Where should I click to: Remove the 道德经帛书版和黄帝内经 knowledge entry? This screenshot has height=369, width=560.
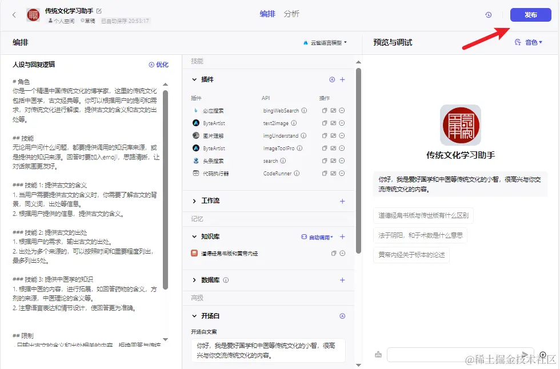[x=342, y=254]
